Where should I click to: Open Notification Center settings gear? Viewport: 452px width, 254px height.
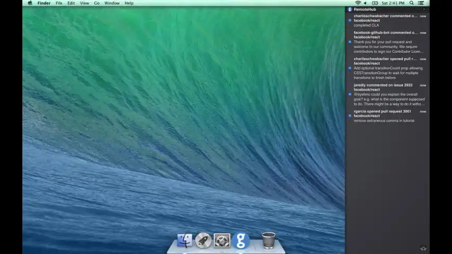point(423,248)
